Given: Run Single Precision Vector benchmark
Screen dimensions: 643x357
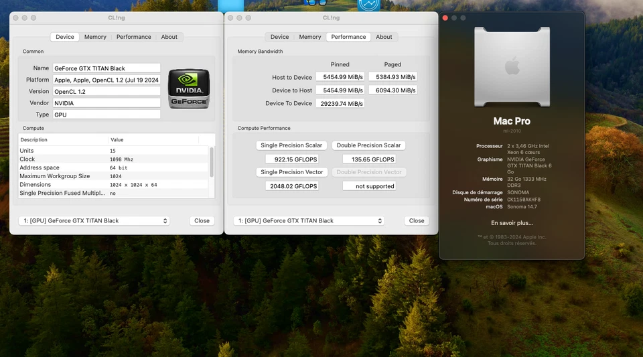Looking at the screenshot, I should [291, 172].
